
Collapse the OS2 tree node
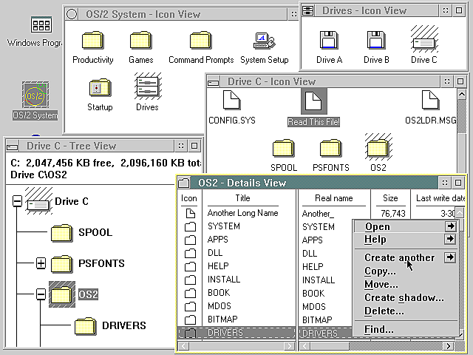(x=41, y=294)
